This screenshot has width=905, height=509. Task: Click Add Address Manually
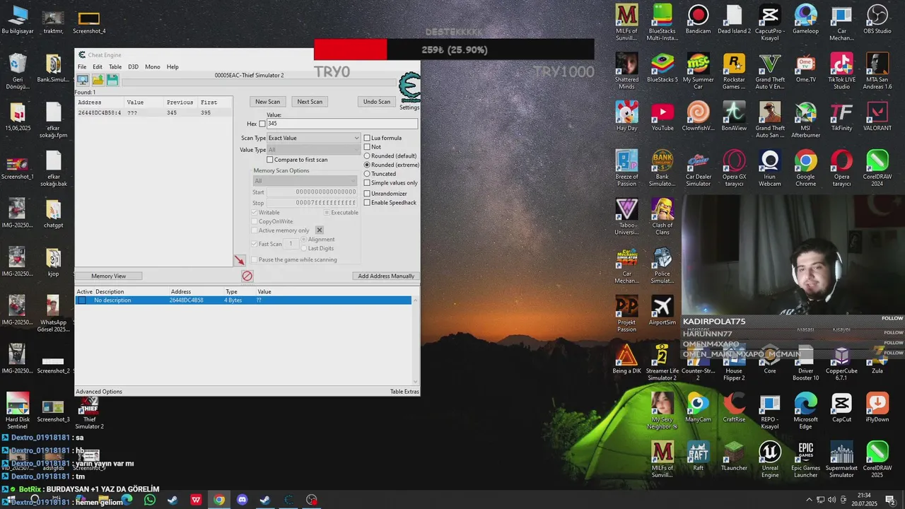click(386, 276)
